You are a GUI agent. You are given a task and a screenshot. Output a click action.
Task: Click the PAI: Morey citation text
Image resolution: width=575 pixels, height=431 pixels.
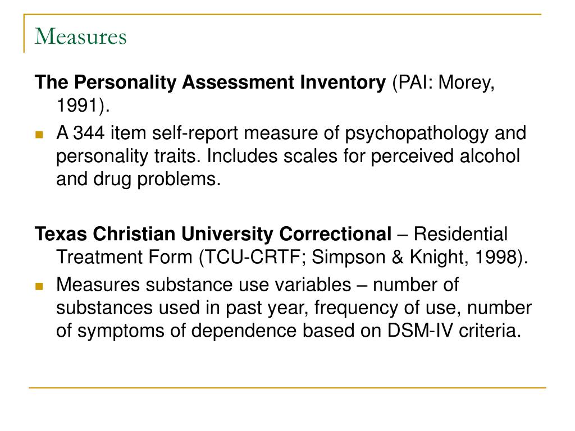(444, 83)
